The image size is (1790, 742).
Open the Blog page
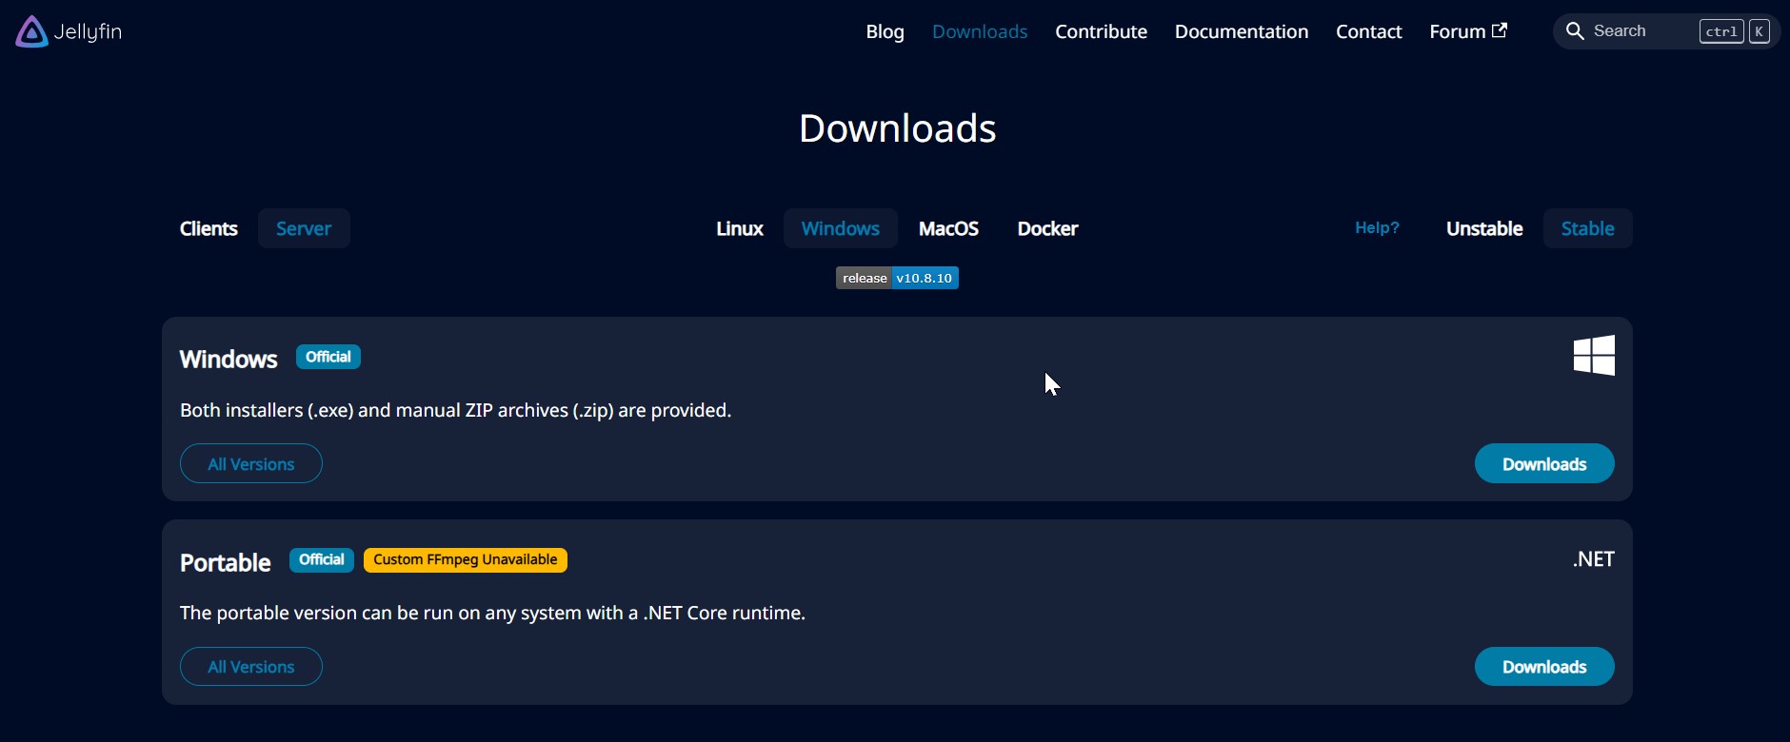(885, 31)
